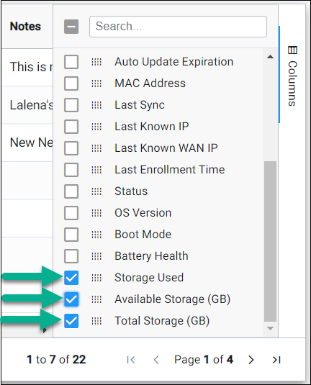Click the Boot Mode column label
The image size is (311, 385).
point(143,235)
